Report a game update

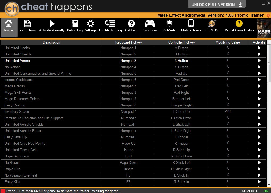coord(240,26)
